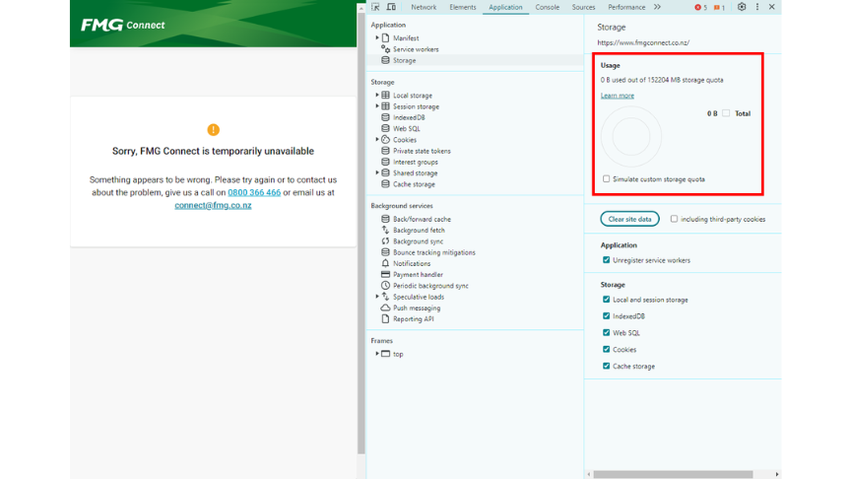Open the Learn more link
This screenshot has width=851, height=479.
[x=618, y=96]
